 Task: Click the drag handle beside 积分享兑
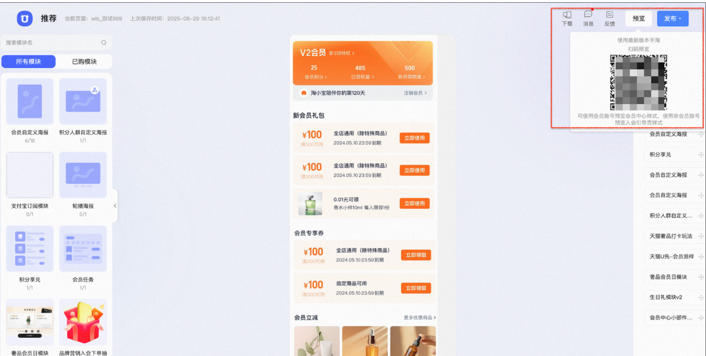click(701, 155)
